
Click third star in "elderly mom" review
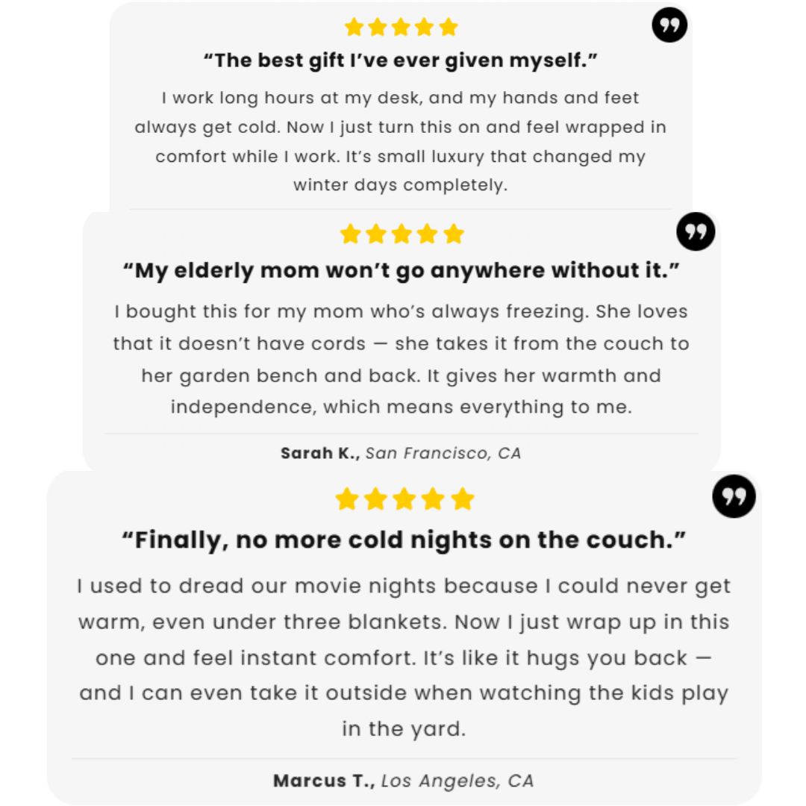(402, 234)
